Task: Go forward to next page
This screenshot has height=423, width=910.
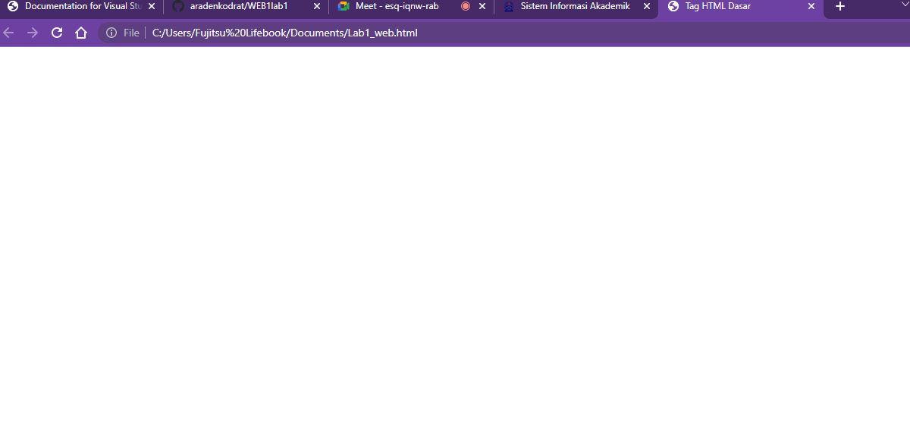Action: coord(32,33)
